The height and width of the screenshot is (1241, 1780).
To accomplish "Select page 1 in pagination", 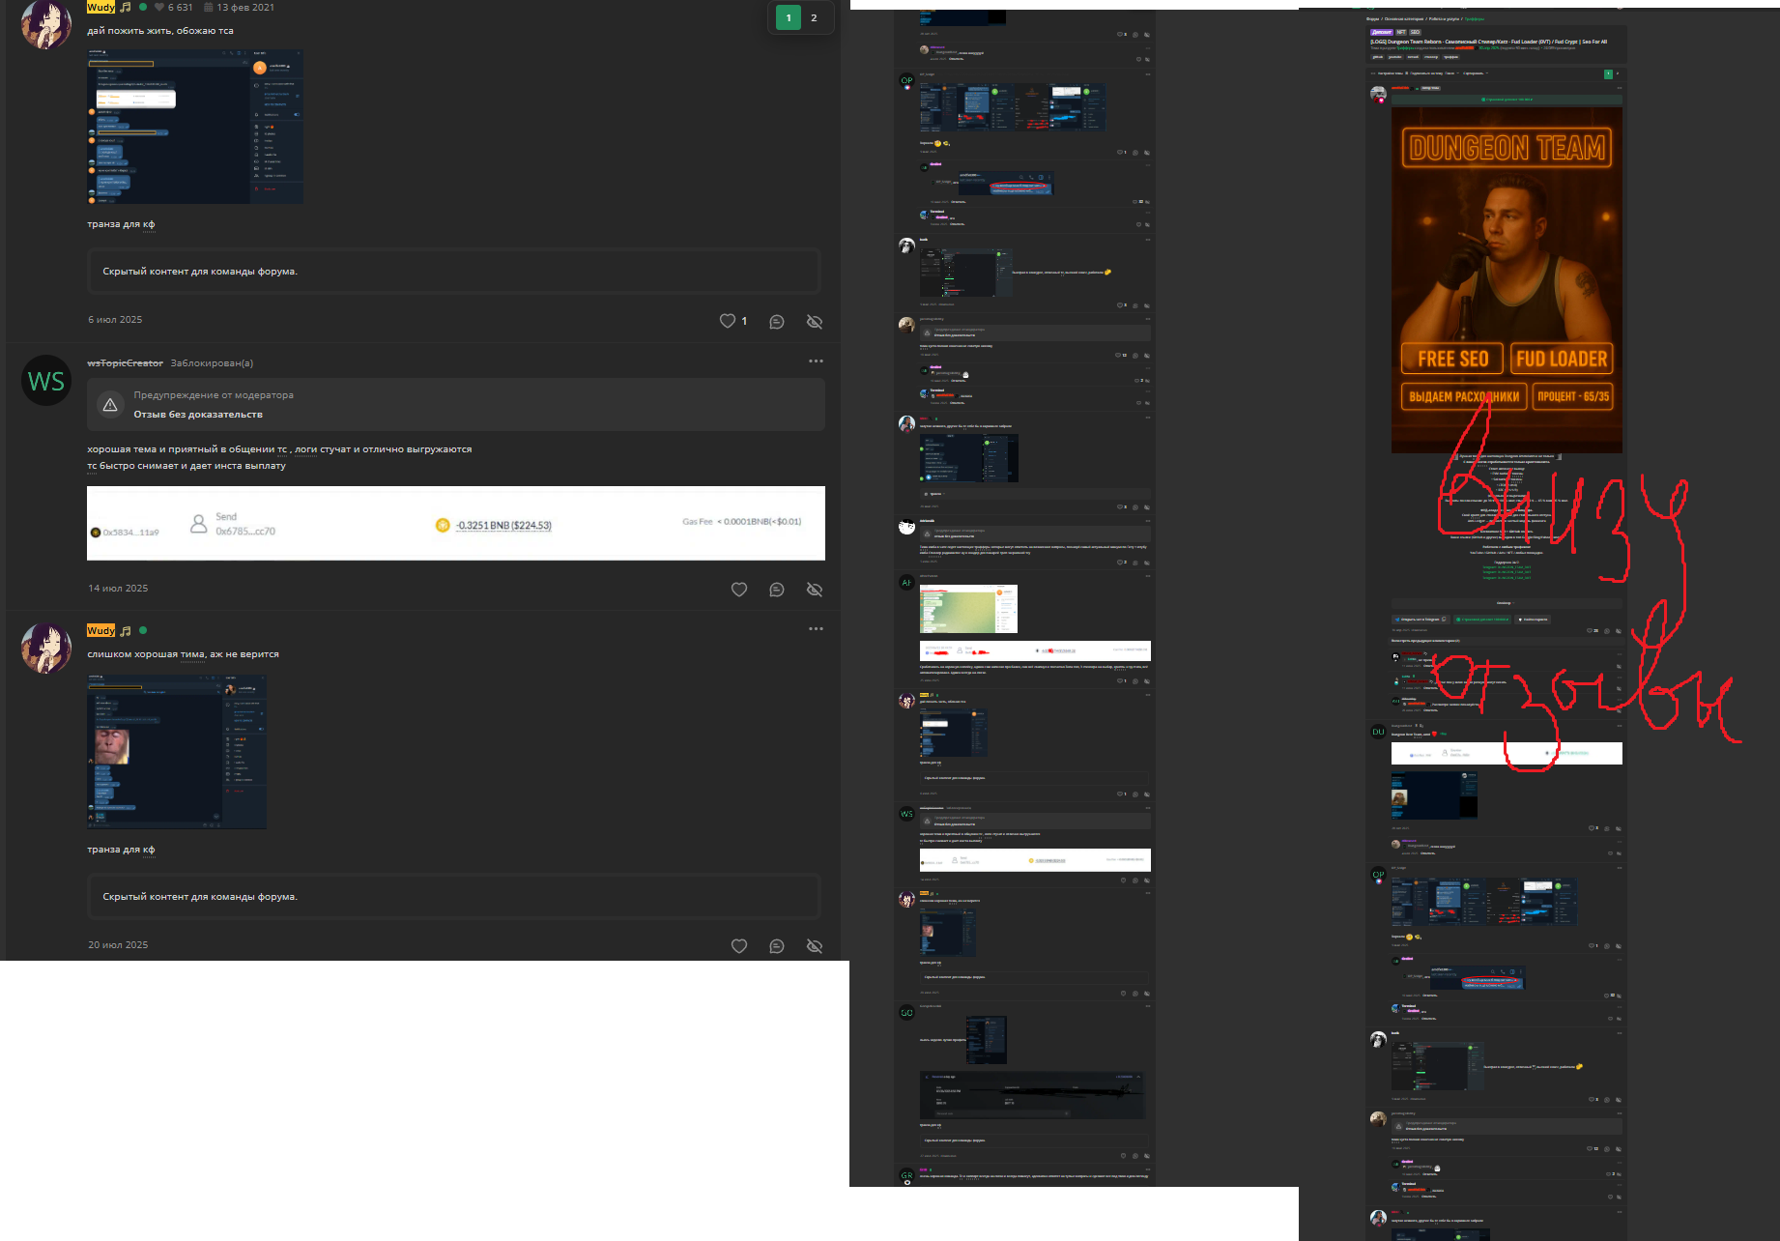I will [789, 17].
